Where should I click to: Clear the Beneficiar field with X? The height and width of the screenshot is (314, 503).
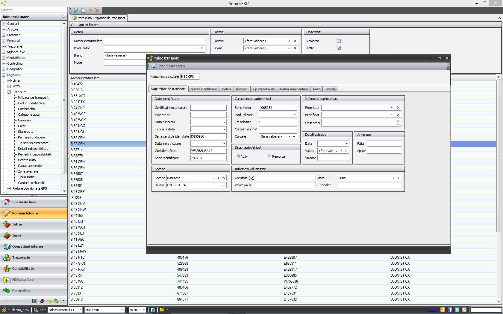click(x=398, y=115)
